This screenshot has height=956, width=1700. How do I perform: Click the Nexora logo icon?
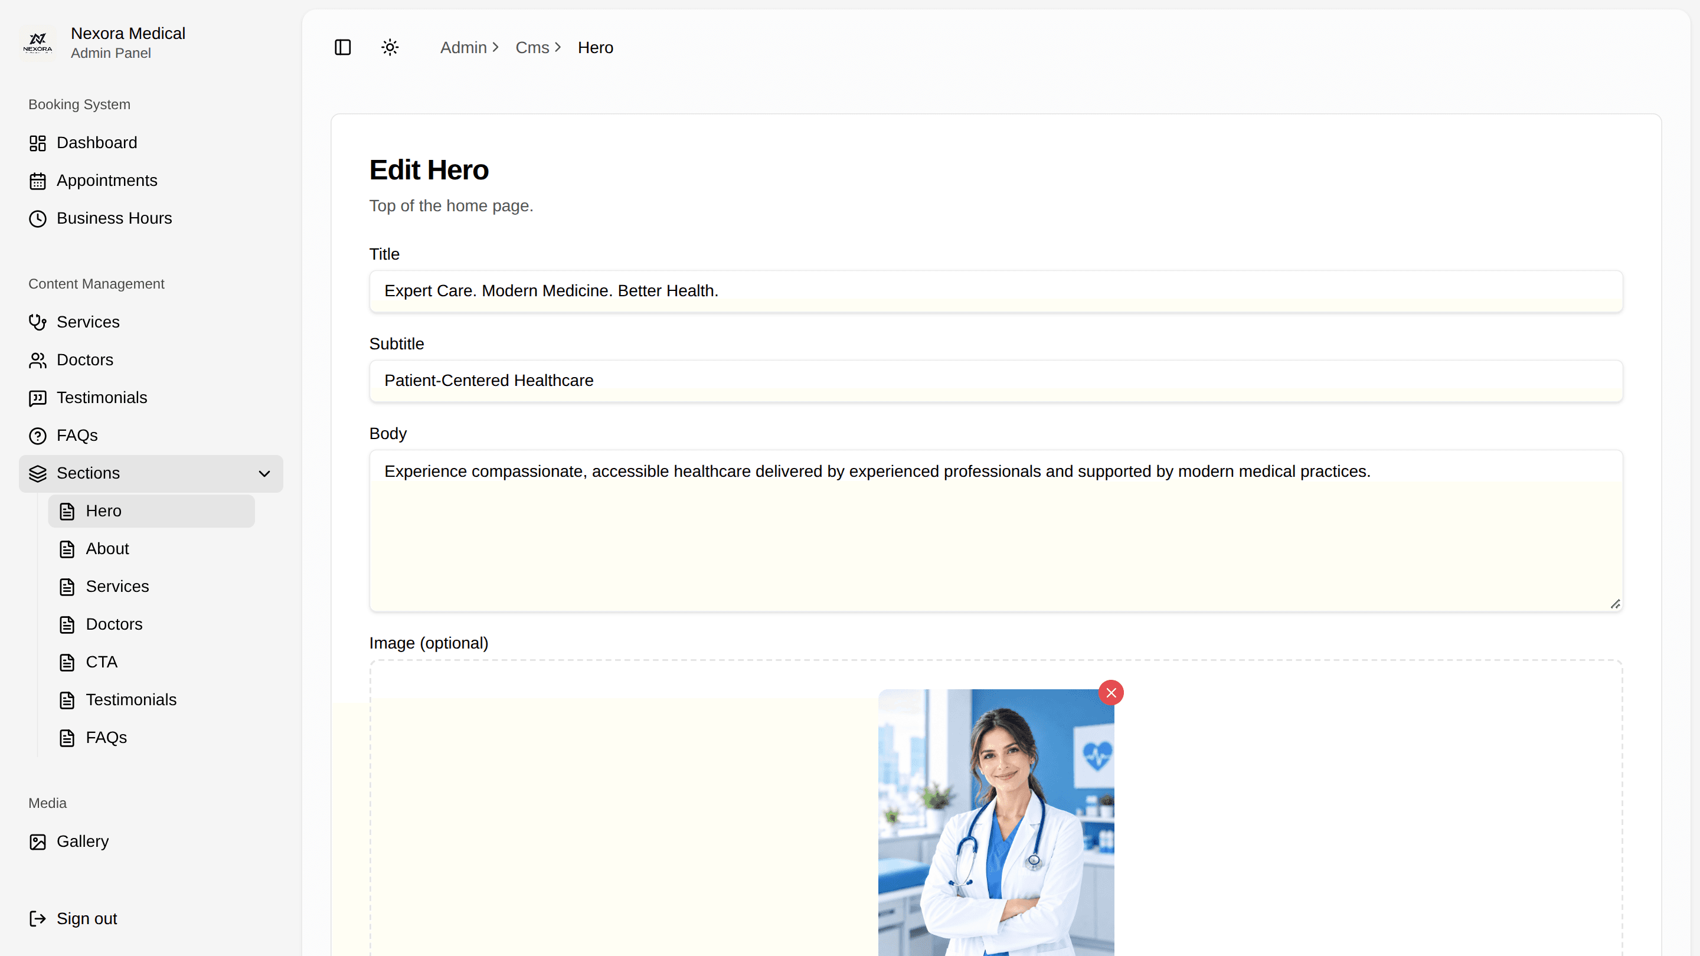point(38,43)
